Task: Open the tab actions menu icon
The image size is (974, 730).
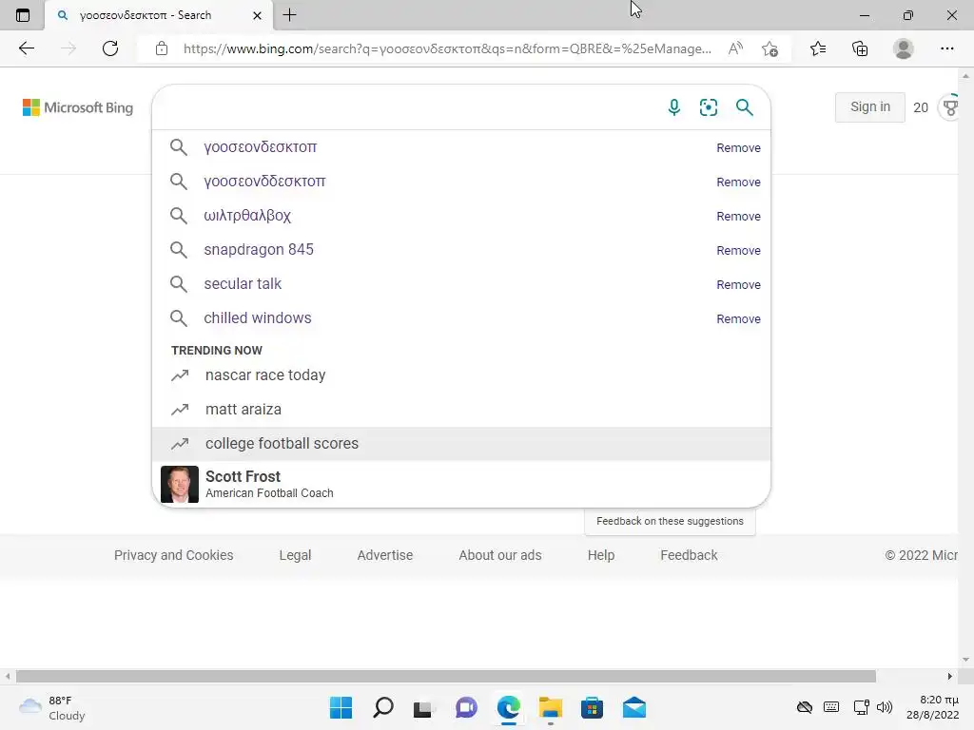Action: point(23,15)
